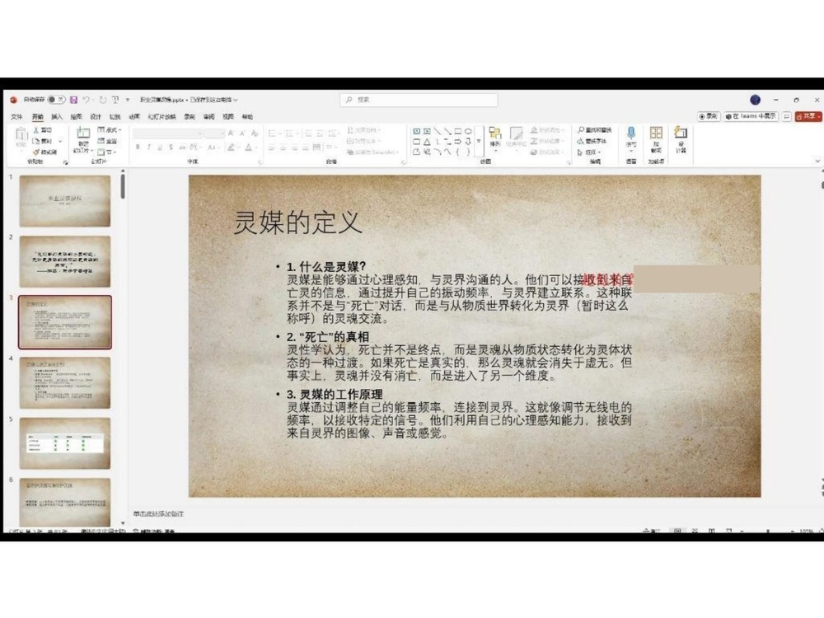Click the Bullets list icon
Screen dimensions: 824x618
[x=272, y=133]
